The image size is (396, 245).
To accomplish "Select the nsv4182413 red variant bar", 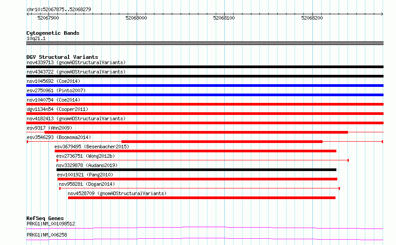I will [x=205, y=123].
